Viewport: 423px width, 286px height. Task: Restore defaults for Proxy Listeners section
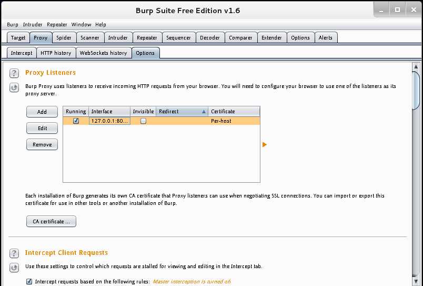(x=14, y=87)
